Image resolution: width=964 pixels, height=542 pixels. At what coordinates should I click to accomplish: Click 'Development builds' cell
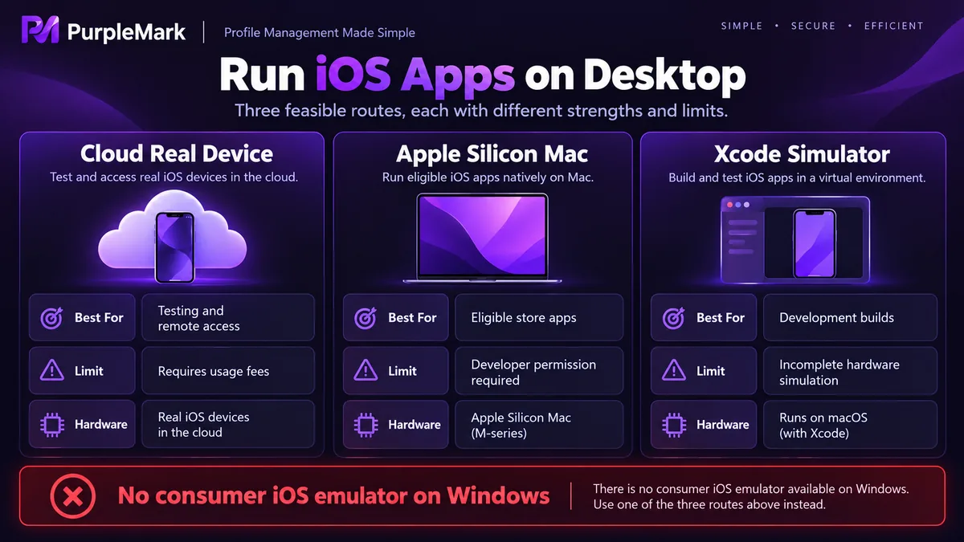[x=850, y=318]
